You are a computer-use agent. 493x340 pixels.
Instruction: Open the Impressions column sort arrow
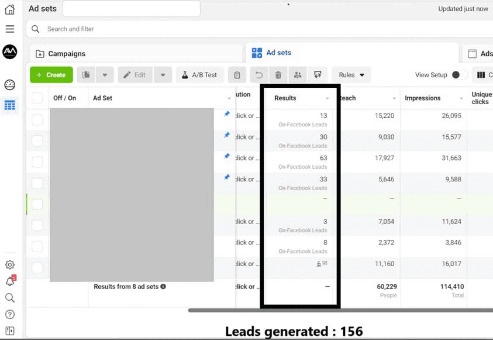(461, 98)
